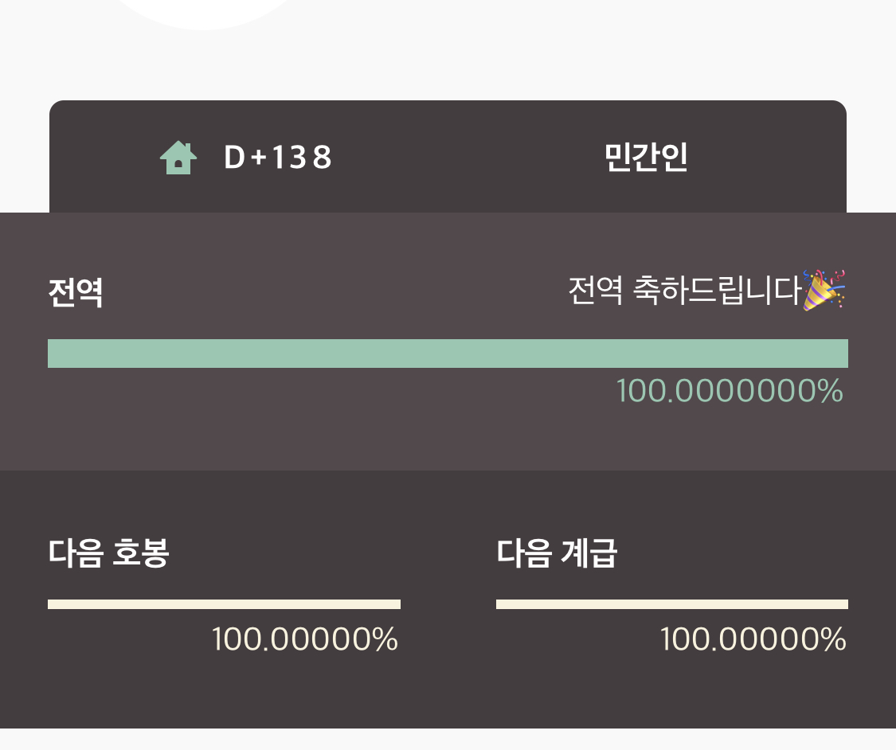The image size is (896, 750).
Task: Select the 다음 계급 heading
Action: pyautogui.click(x=557, y=553)
